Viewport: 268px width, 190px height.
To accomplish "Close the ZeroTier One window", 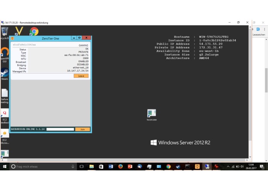I will 86,38.
